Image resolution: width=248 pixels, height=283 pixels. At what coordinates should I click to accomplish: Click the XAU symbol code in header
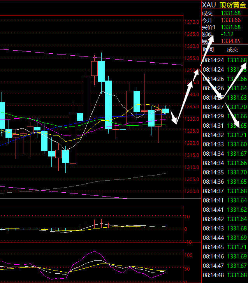pos(209,5)
